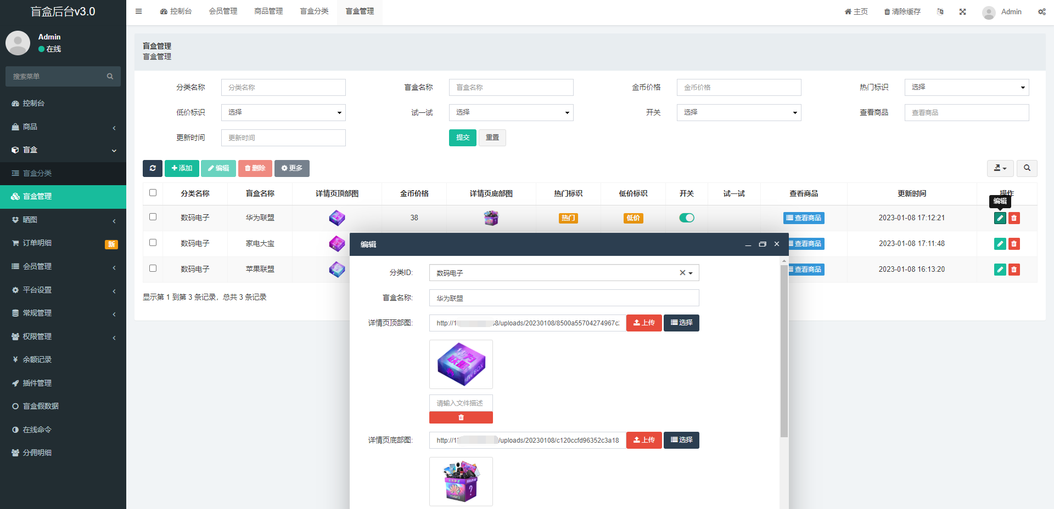Click red delete icon for 家电大宝 row
The image size is (1054, 509).
[1014, 244]
